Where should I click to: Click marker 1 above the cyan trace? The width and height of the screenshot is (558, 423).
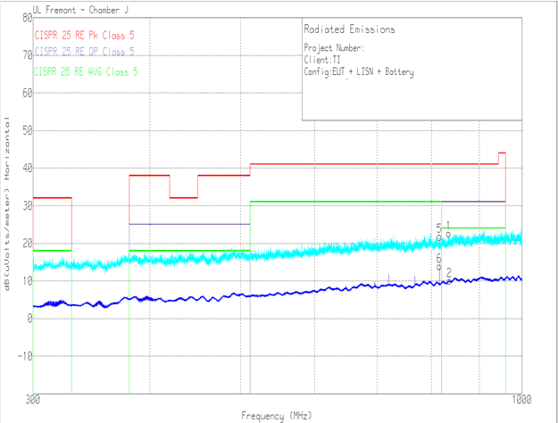tap(448, 225)
